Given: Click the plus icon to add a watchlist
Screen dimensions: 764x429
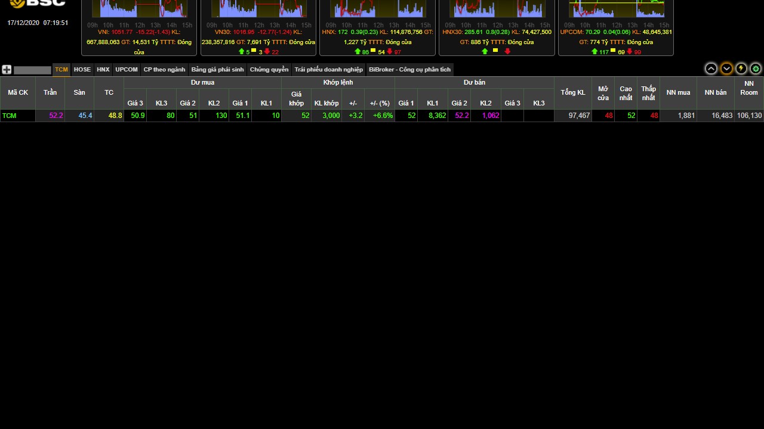Looking at the screenshot, I should (x=7, y=70).
